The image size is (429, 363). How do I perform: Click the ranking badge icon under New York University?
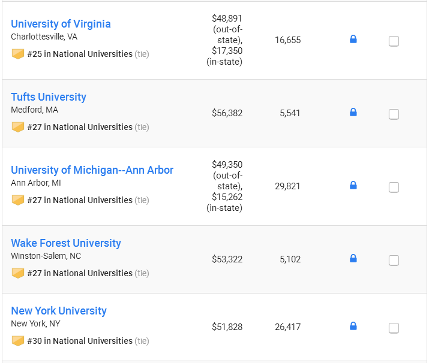coord(18,341)
